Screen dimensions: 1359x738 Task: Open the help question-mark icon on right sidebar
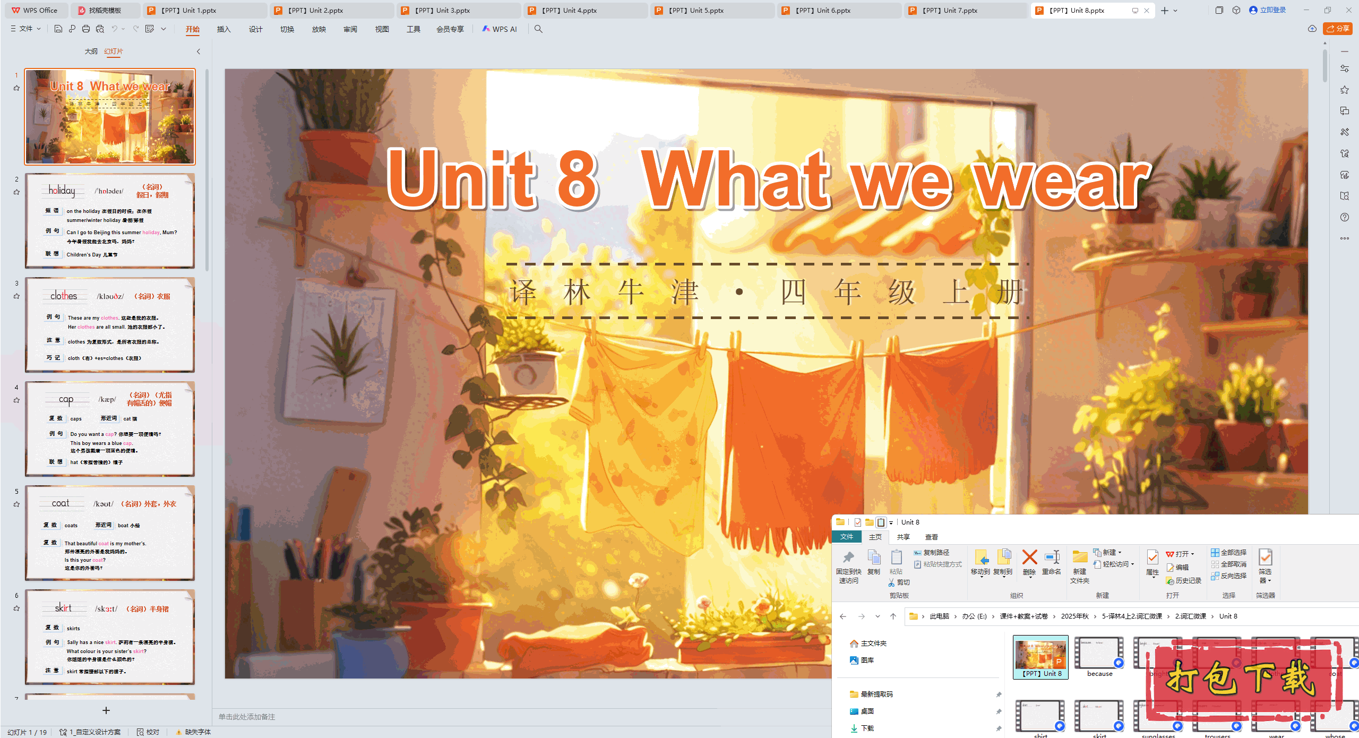point(1345,217)
